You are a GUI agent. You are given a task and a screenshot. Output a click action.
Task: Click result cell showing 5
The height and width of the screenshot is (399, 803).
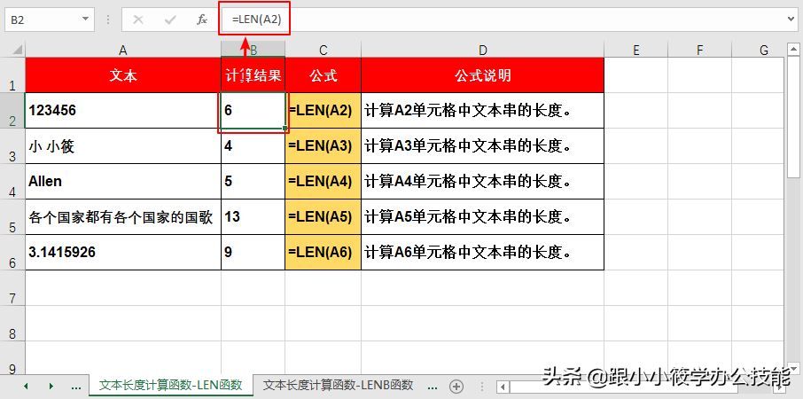(253, 182)
